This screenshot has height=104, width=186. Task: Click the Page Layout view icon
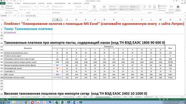164,99
